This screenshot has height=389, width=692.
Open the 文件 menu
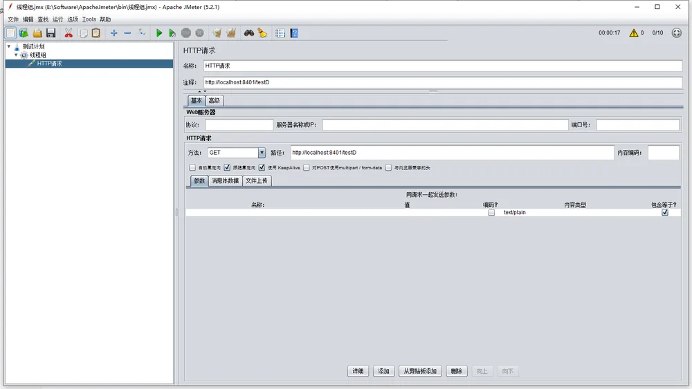pyautogui.click(x=13, y=19)
